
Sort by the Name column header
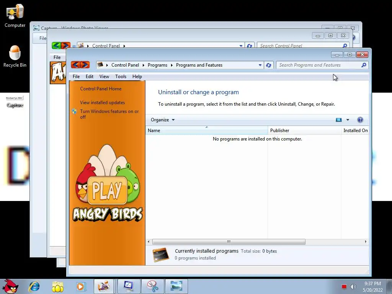point(206,131)
